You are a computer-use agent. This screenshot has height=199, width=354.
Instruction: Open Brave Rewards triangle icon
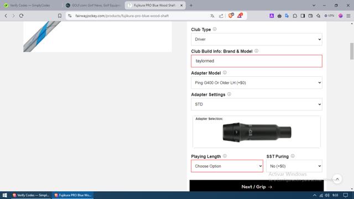tap(240, 15)
